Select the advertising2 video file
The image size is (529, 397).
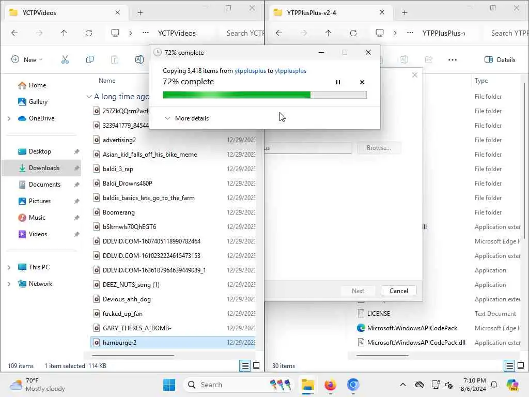click(x=119, y=140)
